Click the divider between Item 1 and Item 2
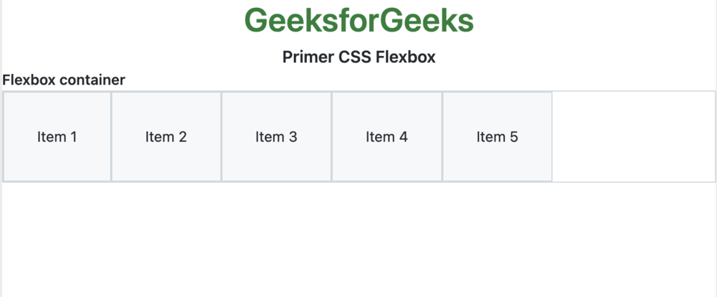717x297 pixels. point(111,136)
